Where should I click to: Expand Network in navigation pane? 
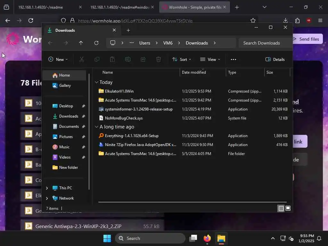pyautogui.click(x=47, y=198)
